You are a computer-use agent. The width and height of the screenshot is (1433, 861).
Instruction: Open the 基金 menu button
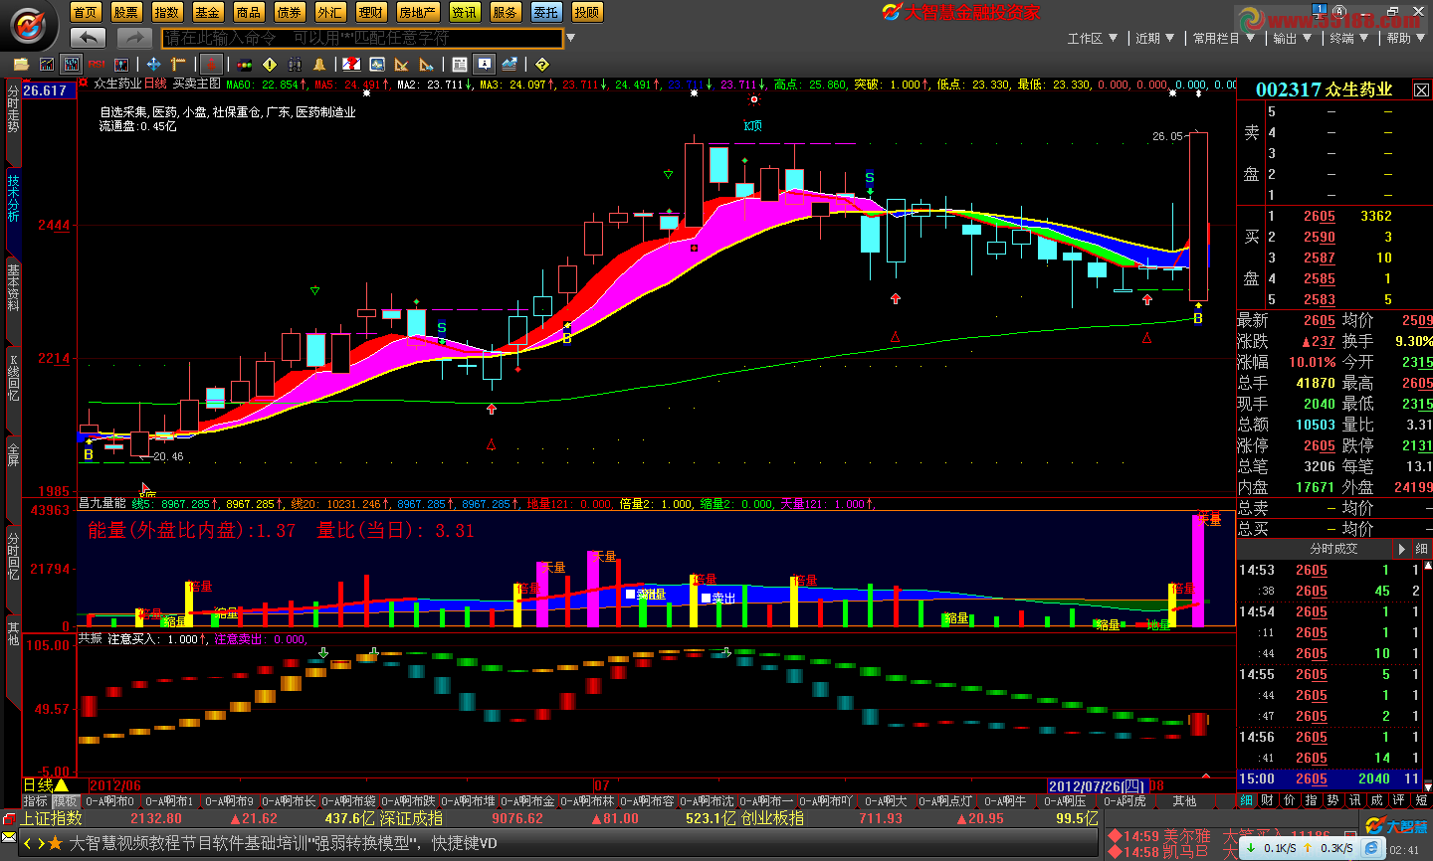click(x=208, y=12)
